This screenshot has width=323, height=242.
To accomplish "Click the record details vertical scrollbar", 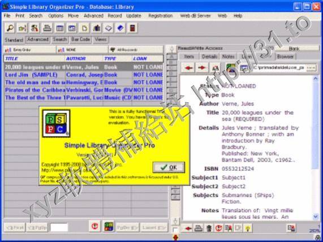I will (316, 147).
